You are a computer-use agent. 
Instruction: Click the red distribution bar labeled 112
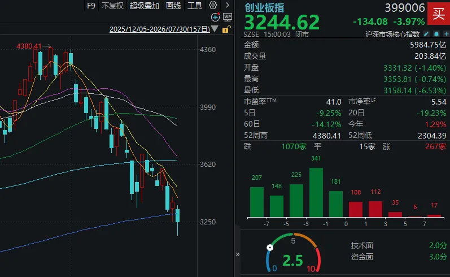click(x=375, y=209)
